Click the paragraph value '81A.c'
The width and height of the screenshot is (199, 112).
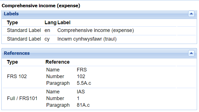[x=83, y=105]
